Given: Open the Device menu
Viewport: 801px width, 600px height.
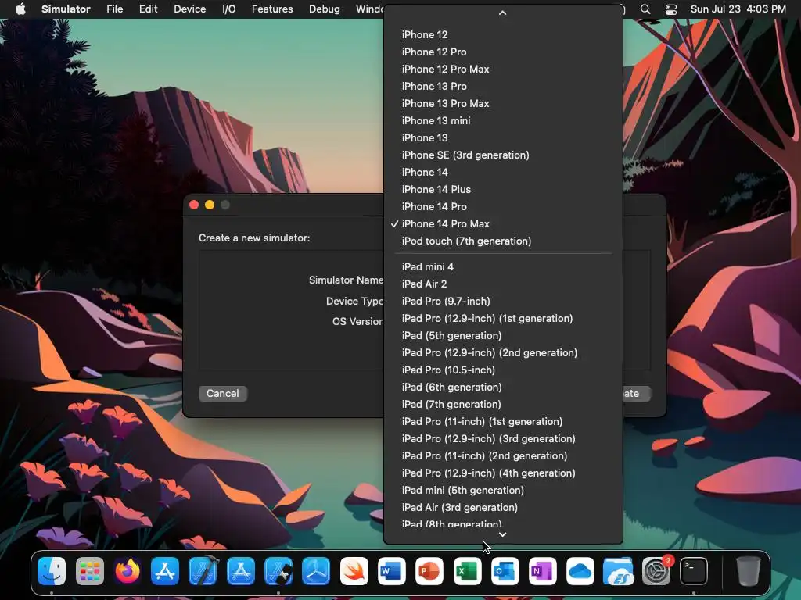Looking at the screenshot, I should coord(189,9).
